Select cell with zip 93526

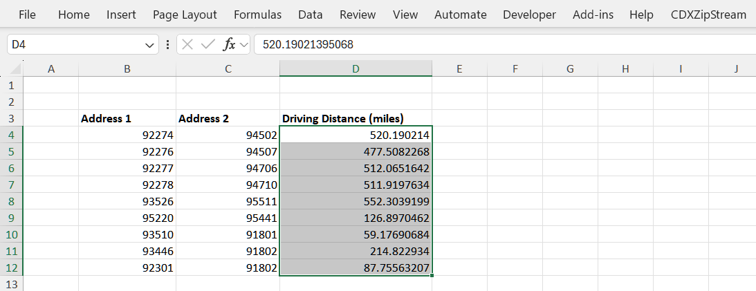coord(127,201)
